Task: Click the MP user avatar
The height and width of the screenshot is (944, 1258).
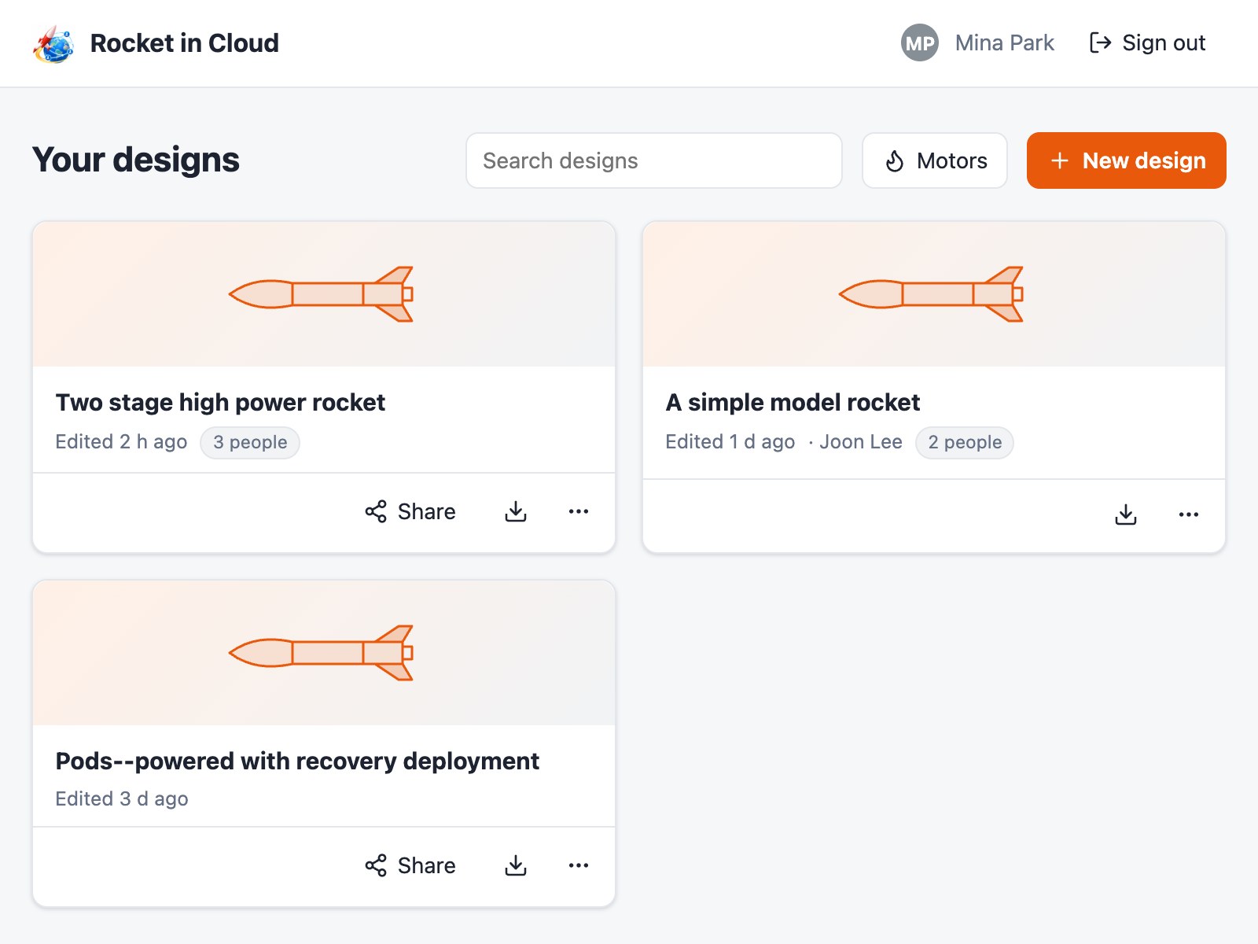Action: (919, 43)
